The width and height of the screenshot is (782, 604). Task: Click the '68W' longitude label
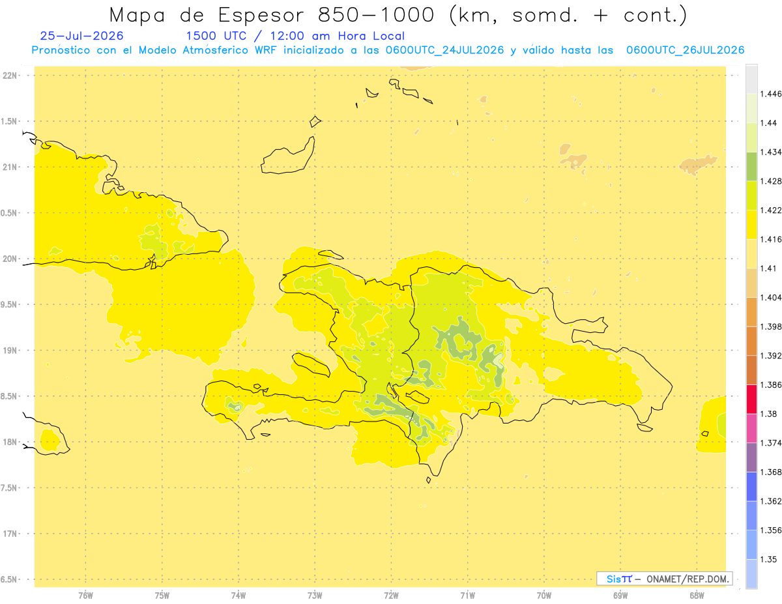point(697,596)
